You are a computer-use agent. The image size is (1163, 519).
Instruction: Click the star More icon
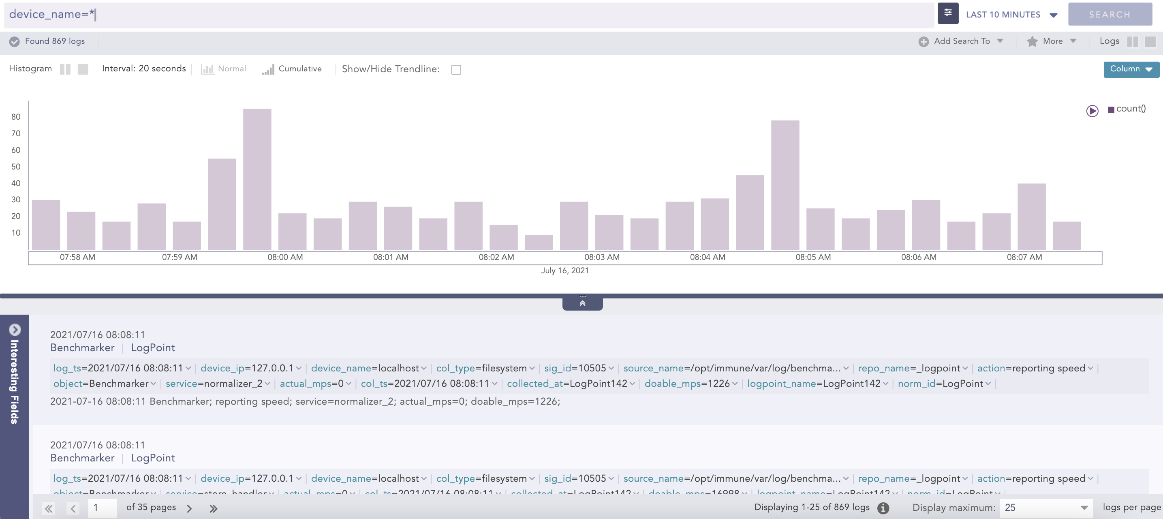1032,41
